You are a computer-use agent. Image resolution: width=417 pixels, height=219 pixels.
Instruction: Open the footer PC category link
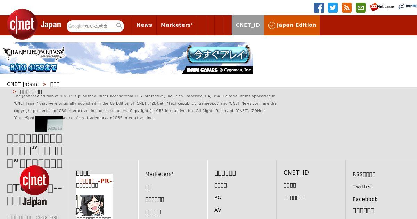pos(218,197)
